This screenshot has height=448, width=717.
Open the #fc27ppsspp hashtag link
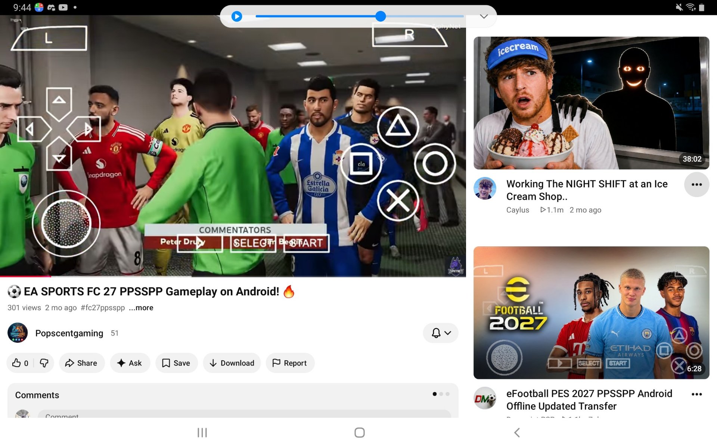click(x=103, y=308)
